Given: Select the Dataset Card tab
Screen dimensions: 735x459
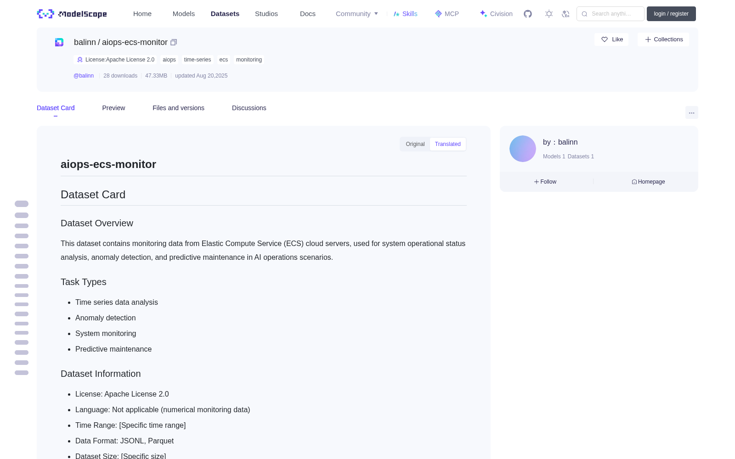Looking at the screenshot, I should tap(56, 108).
